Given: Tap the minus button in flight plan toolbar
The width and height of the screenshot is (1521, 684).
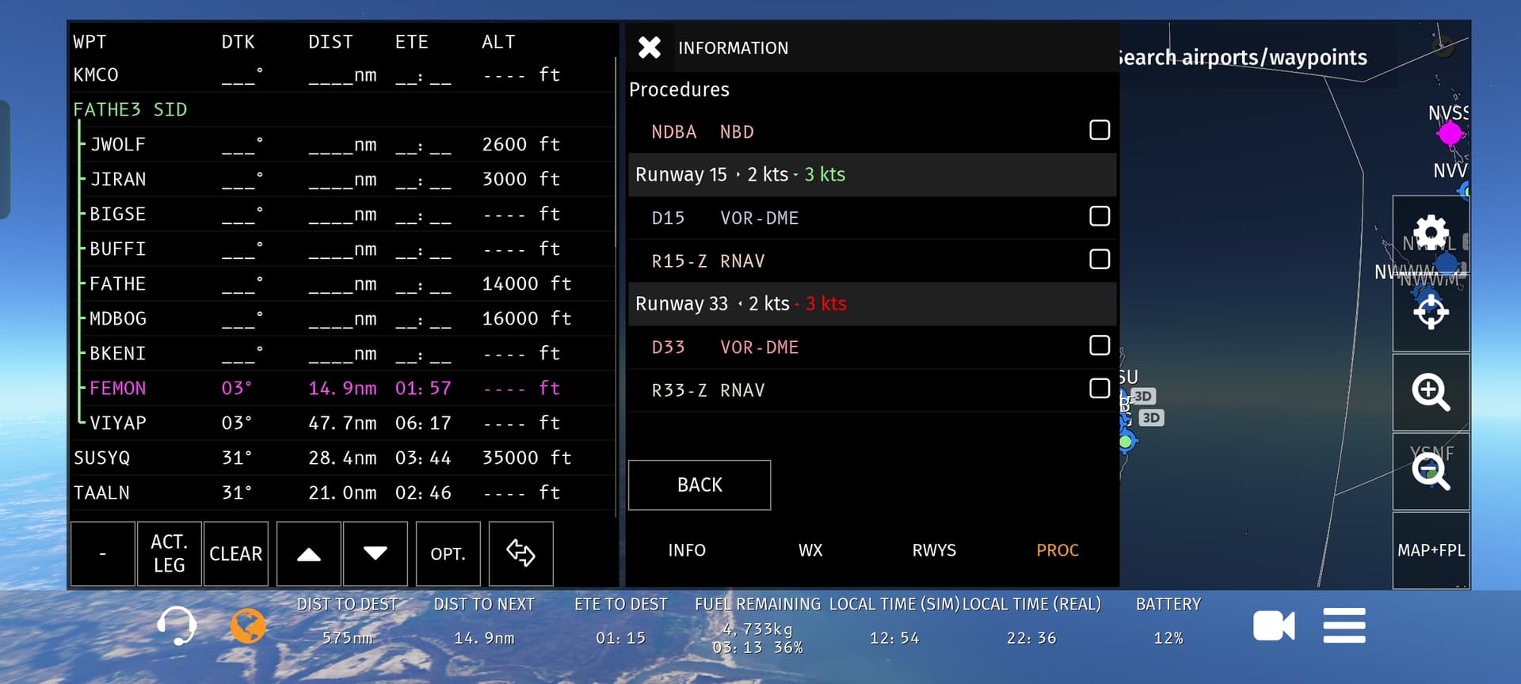Looking at the screenshot, I should coord(102,553).
